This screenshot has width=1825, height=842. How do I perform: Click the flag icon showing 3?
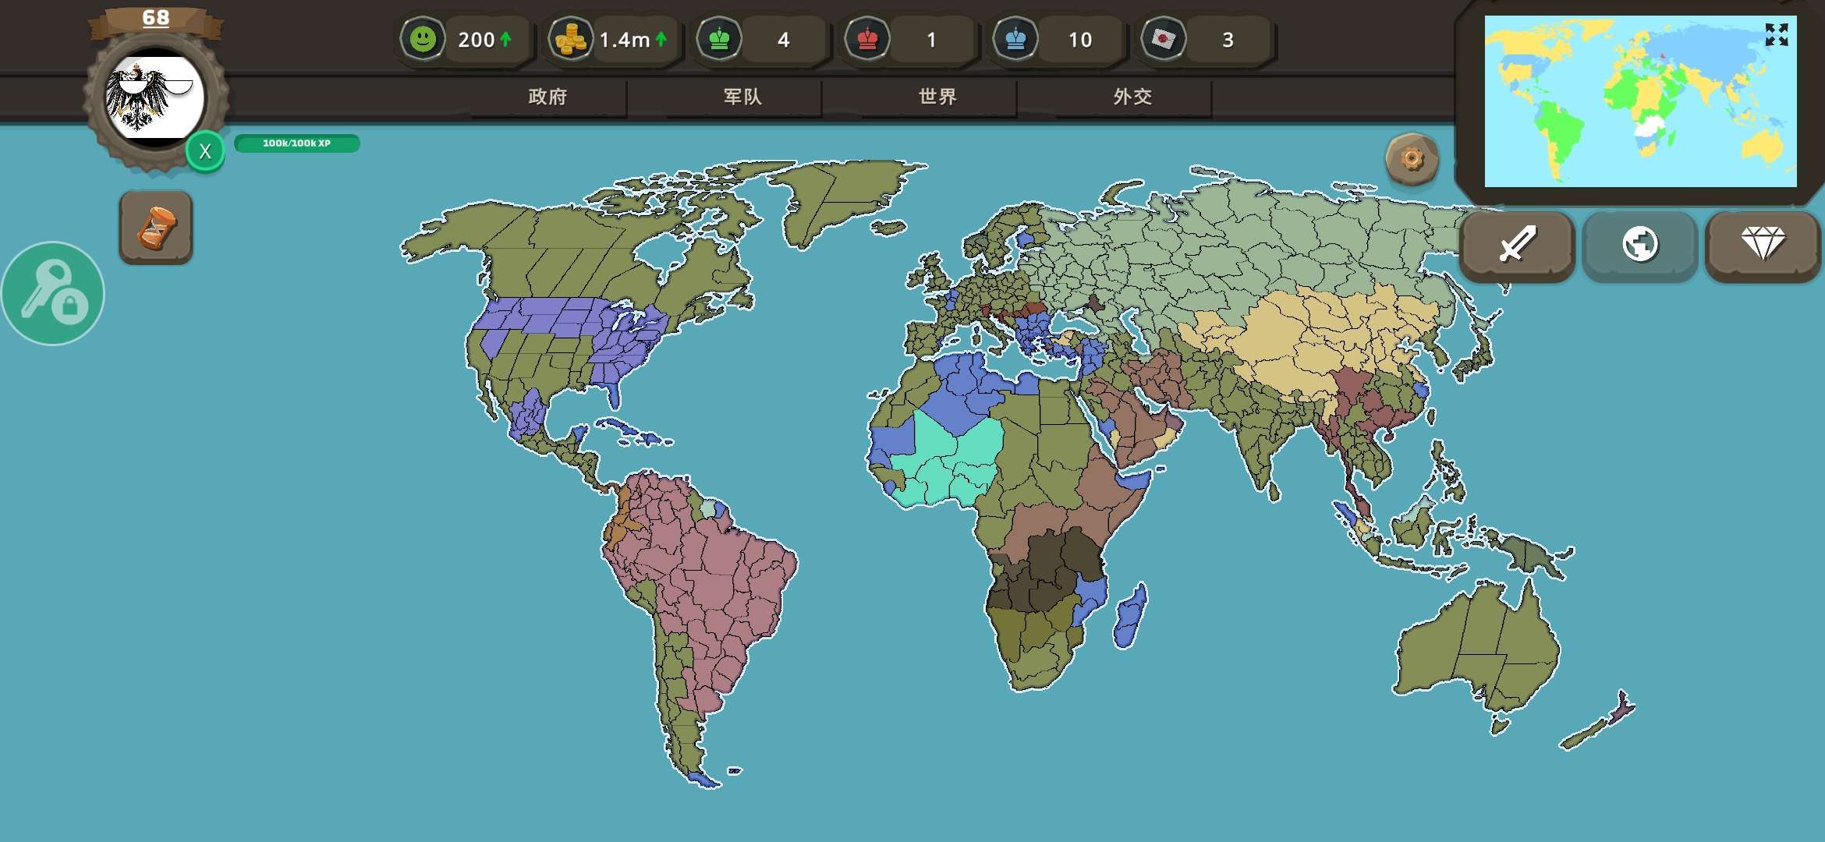pyautogui.click(x=1163, y=39)
